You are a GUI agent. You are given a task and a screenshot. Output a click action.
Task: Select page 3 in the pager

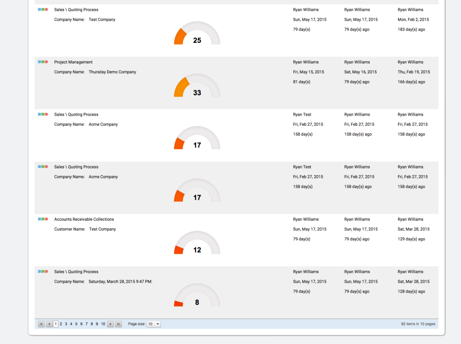coord(66,324)
